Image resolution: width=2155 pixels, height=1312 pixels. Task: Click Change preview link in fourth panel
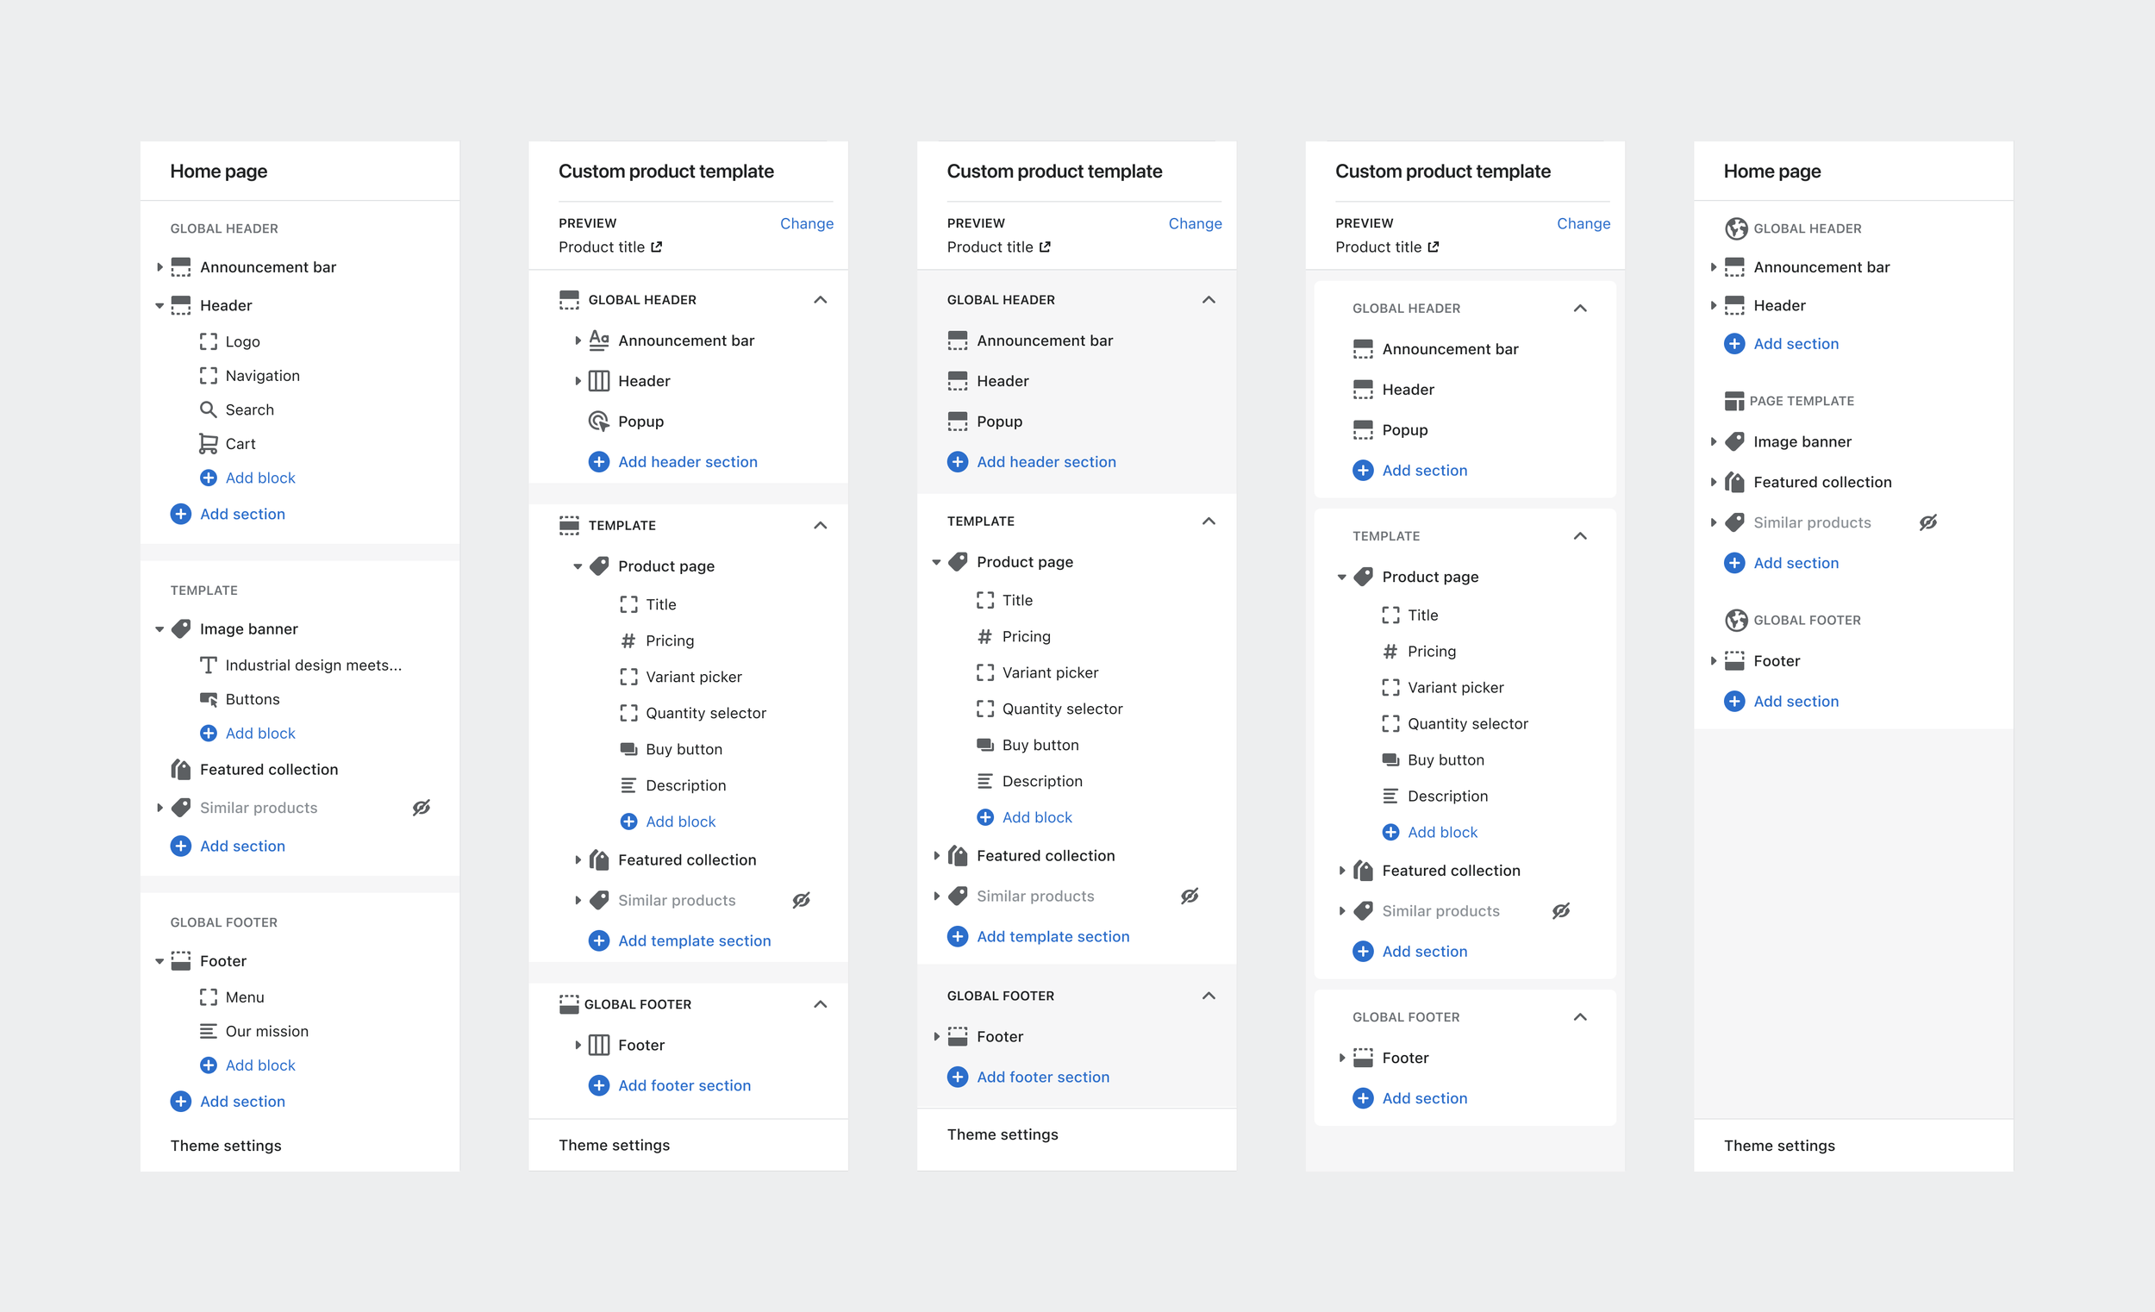pos(1583,223)
